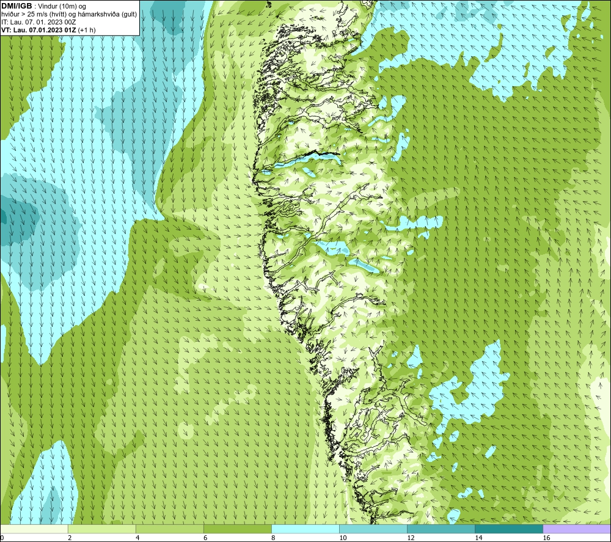Click the light cyan 8–10 m/s scale swatch
The image size is (611, 542).
tap(305, 529)
